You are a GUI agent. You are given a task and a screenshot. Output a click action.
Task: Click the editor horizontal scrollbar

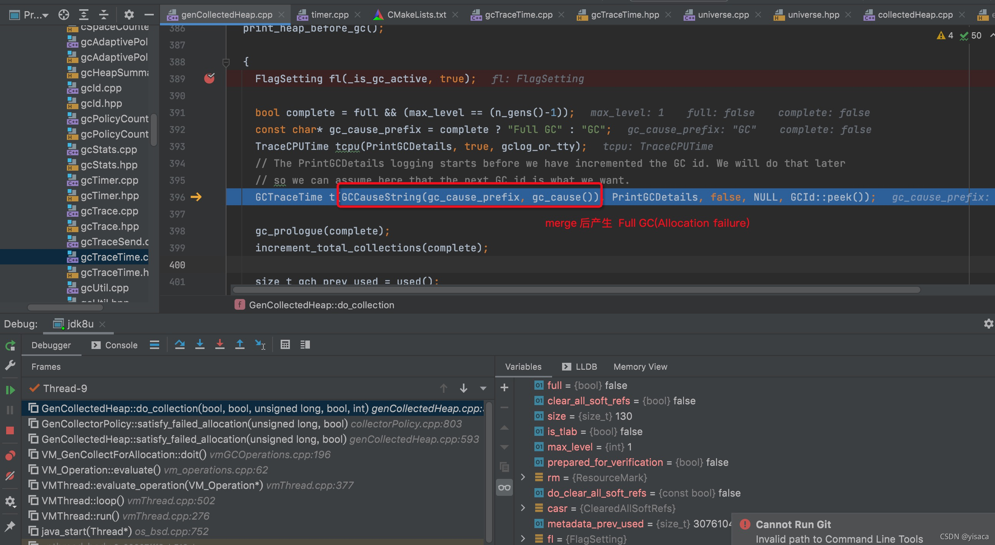(576, 290)
